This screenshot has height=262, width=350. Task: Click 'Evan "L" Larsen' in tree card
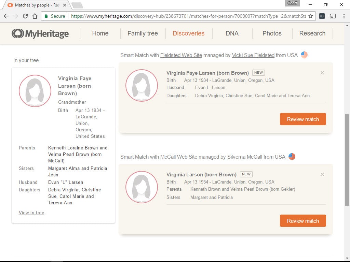[x=66, y=182]
